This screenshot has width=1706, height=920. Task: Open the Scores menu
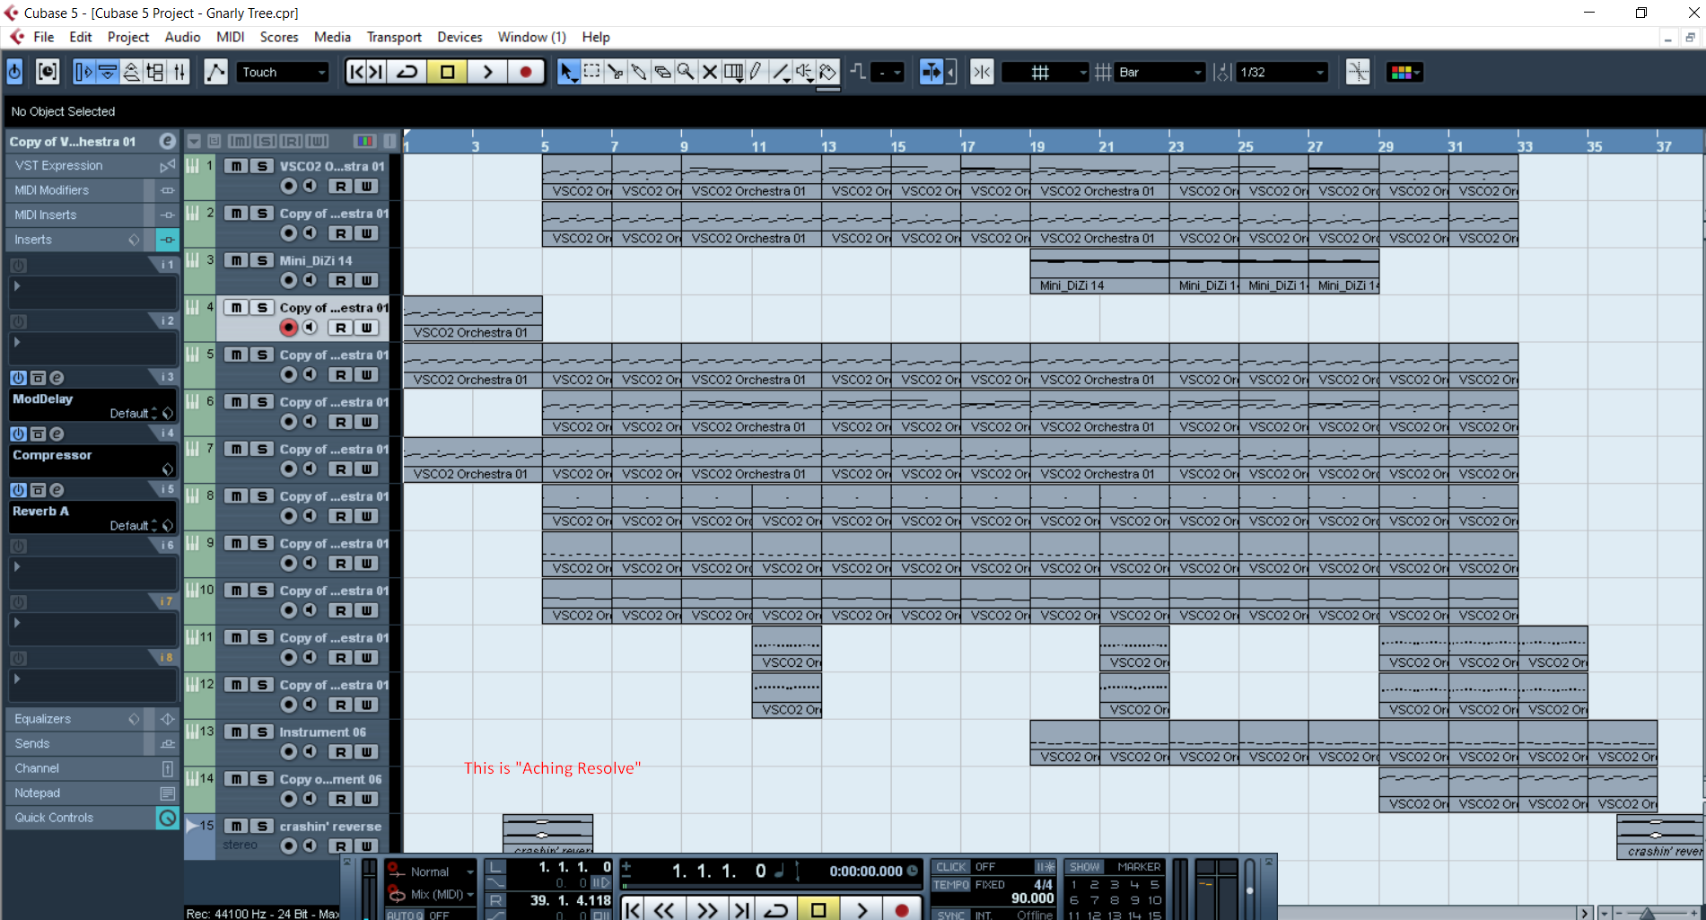tap(279, 37)
